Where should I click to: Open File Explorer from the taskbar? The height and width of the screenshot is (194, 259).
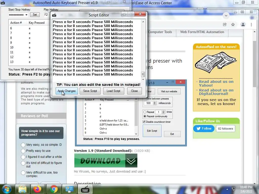tap(23, 189)
